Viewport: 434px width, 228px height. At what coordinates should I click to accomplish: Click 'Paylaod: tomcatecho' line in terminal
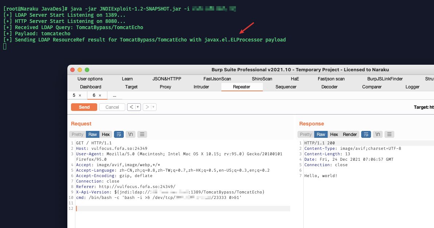pos(37,33)
